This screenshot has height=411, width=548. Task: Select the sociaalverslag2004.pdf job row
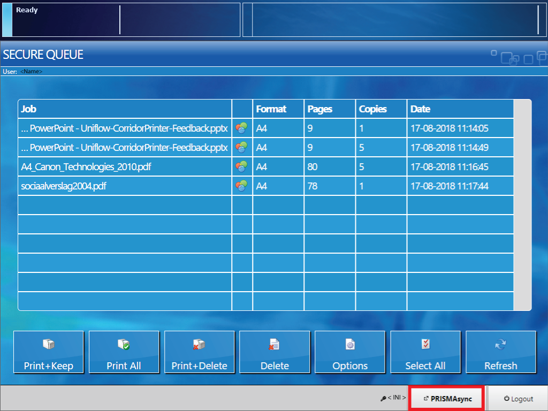pyautogui.click(x=125, y=186)
